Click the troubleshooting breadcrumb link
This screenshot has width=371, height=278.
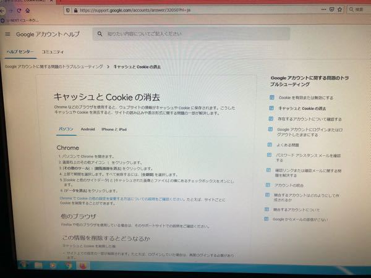coord(54,65)
